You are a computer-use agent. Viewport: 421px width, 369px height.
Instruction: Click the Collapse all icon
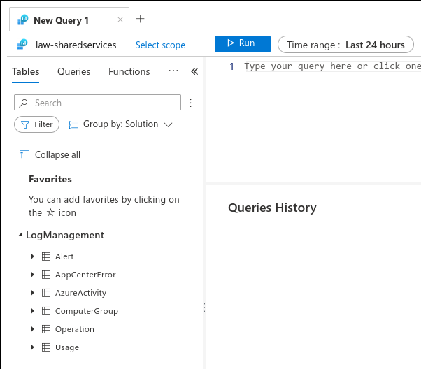point(25,154)
